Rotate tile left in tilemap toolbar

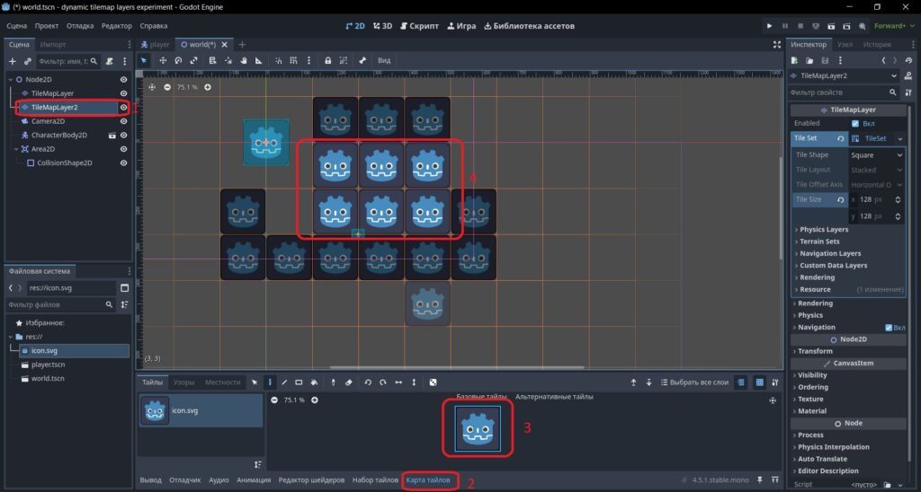(368, 382)
